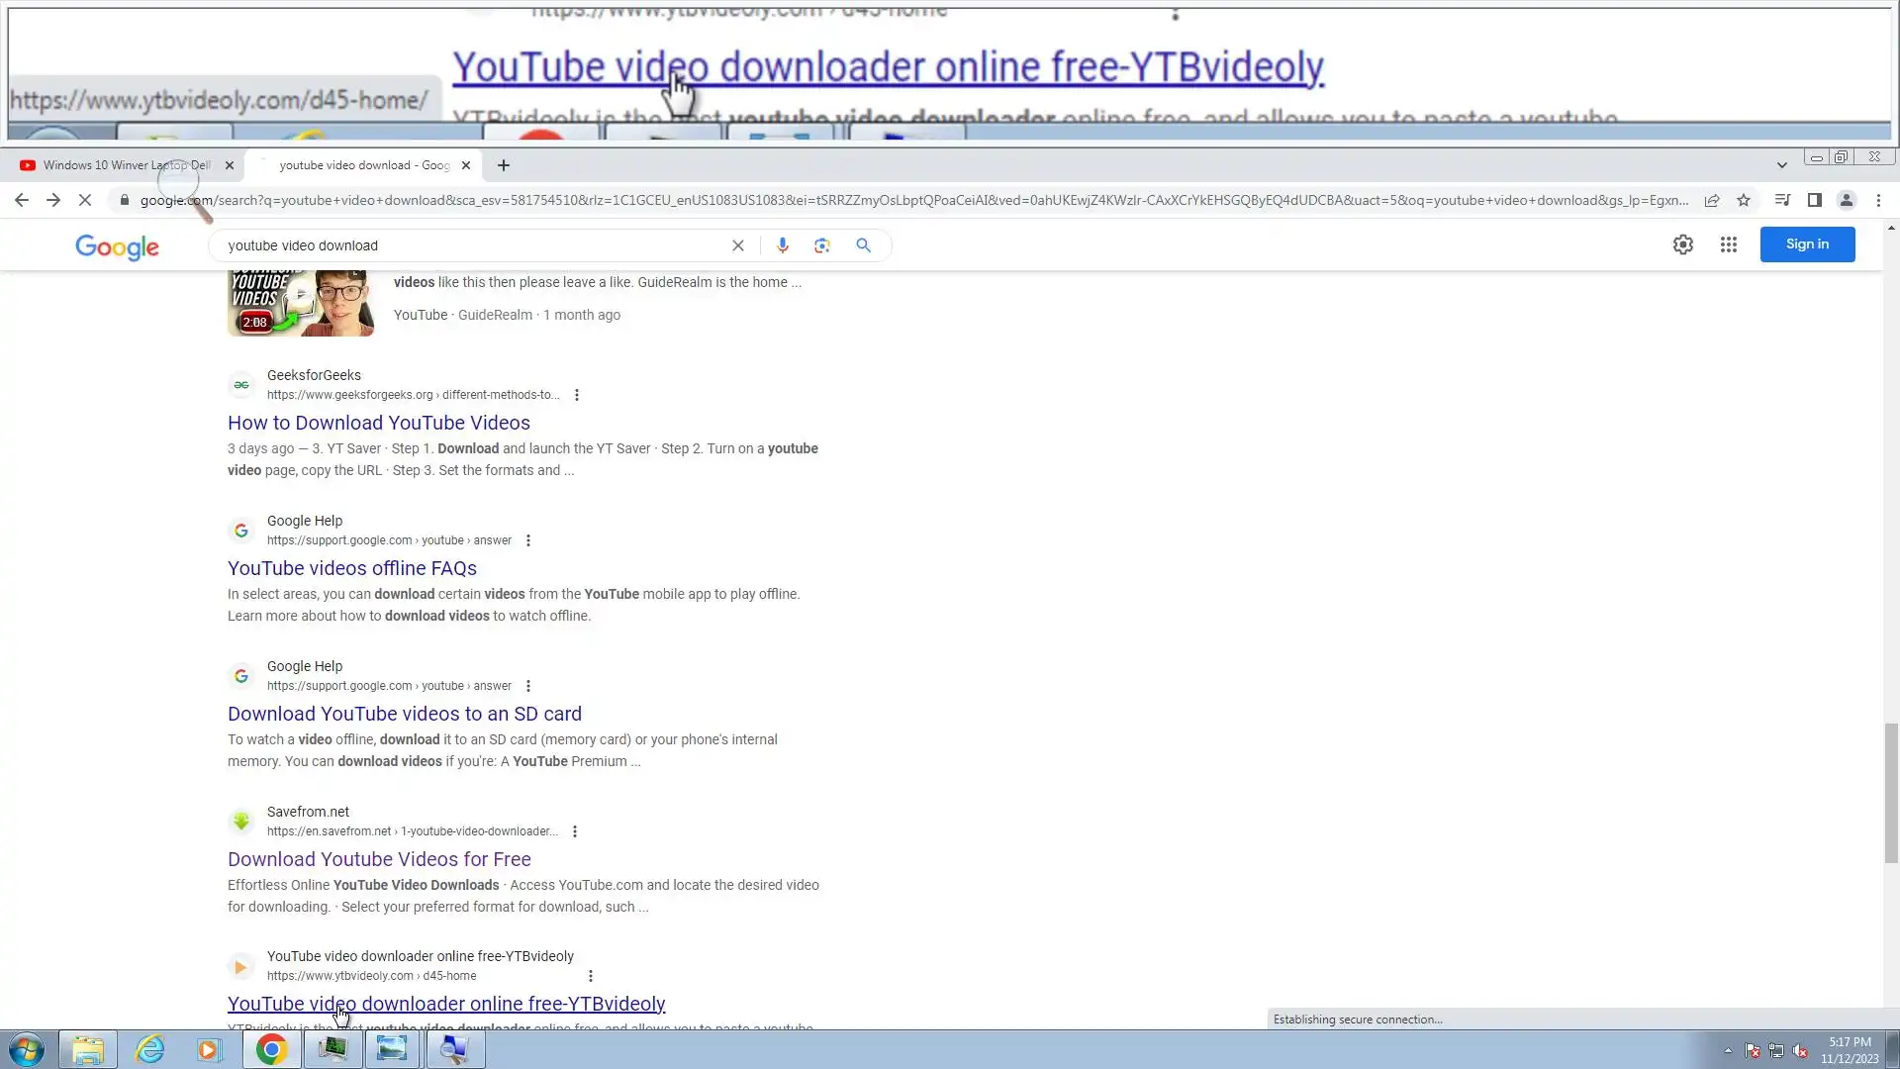Open a new browser tab
This screenshot has height=1069, width=1900.
(504, 165)
